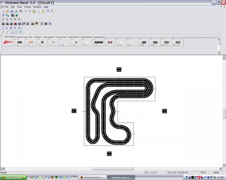Select the hand pan tool
This screenshot has height=180, width=226.
pyautogui.click(x=43, y=11)
